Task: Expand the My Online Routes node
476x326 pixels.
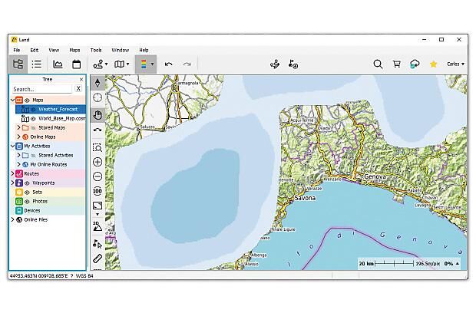Action: point(19,164)
